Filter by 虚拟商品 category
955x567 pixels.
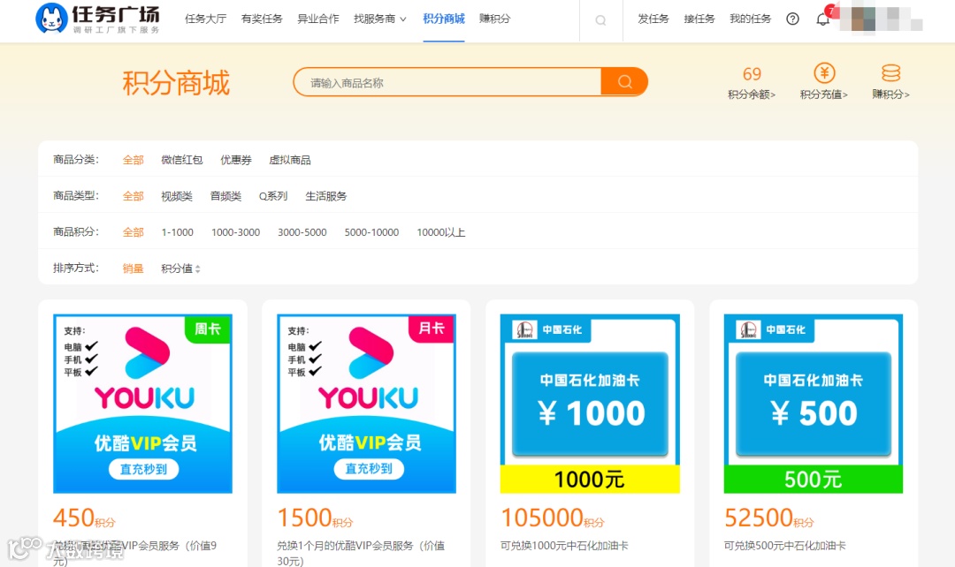click(290, 160)
